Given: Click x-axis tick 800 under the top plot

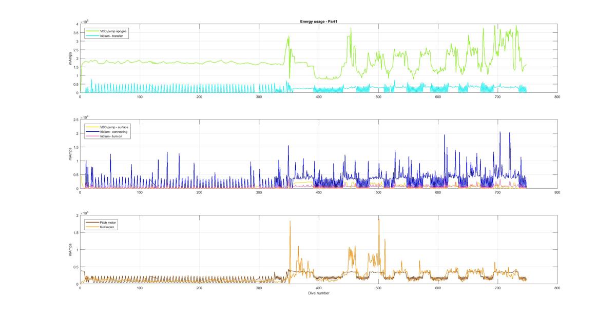Looking at the screenshot, I should 557,97.
